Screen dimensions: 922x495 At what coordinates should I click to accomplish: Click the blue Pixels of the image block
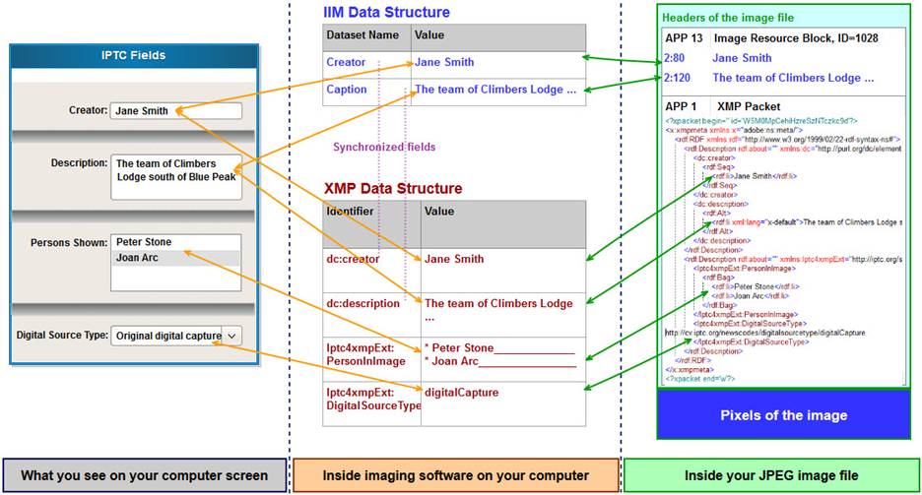pyautogui.click(x=783, y=415)
